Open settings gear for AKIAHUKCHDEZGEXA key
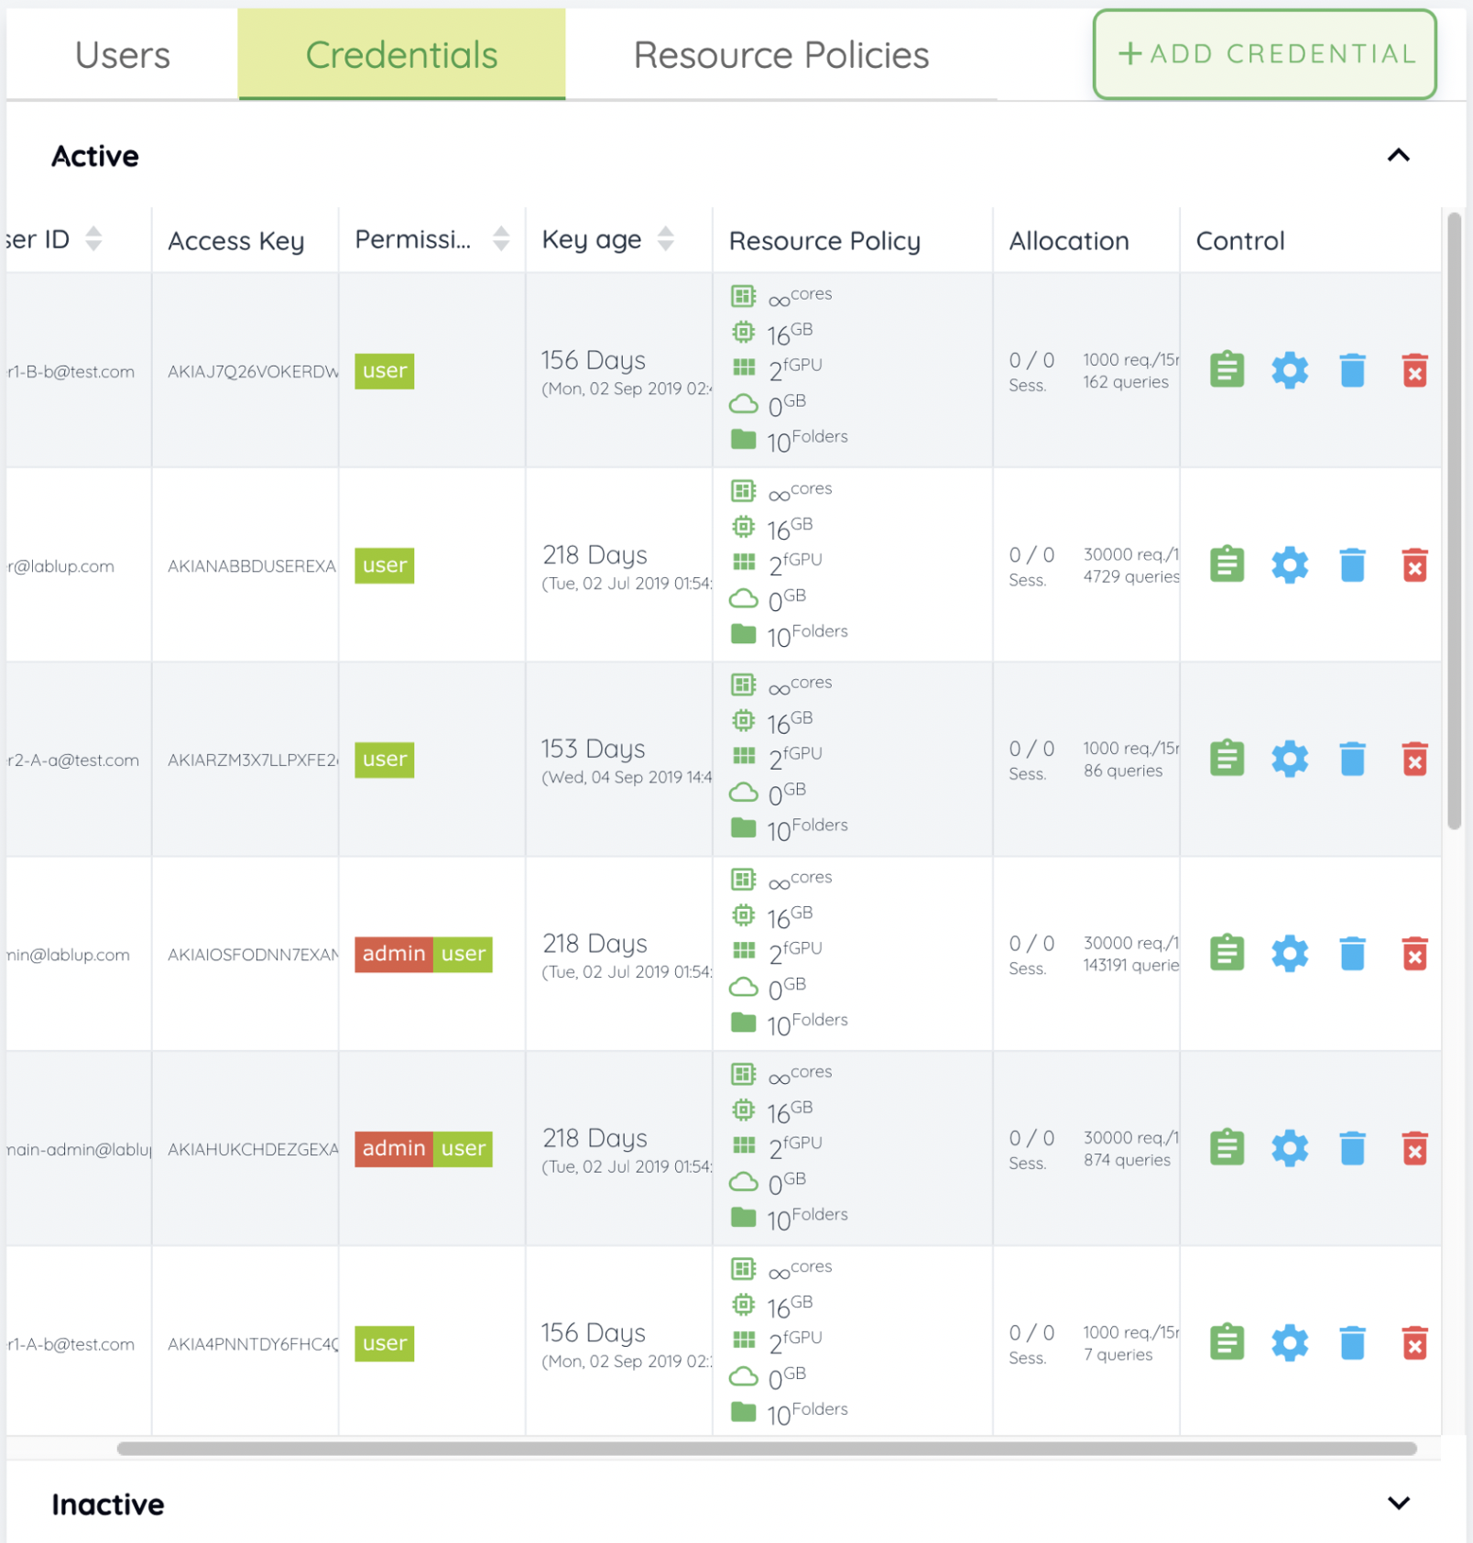Screen dimensions: 1473x1543 tap(1290, 1147)
